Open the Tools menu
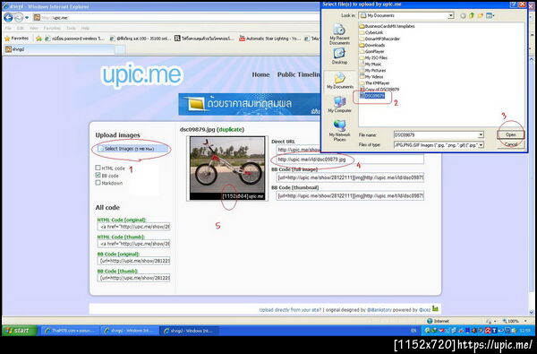 coord(71,28)
